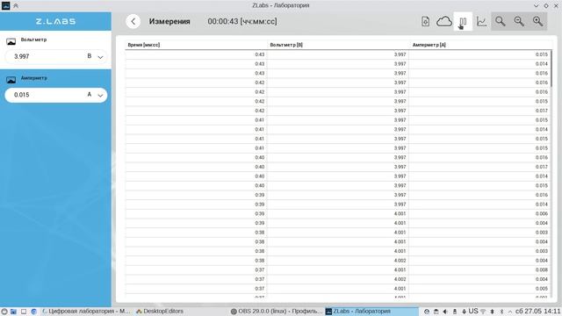Switch to OBS 29.0.0 taskbar window
562x316 pixels.
pyautogui.click(x=277, y=312)
